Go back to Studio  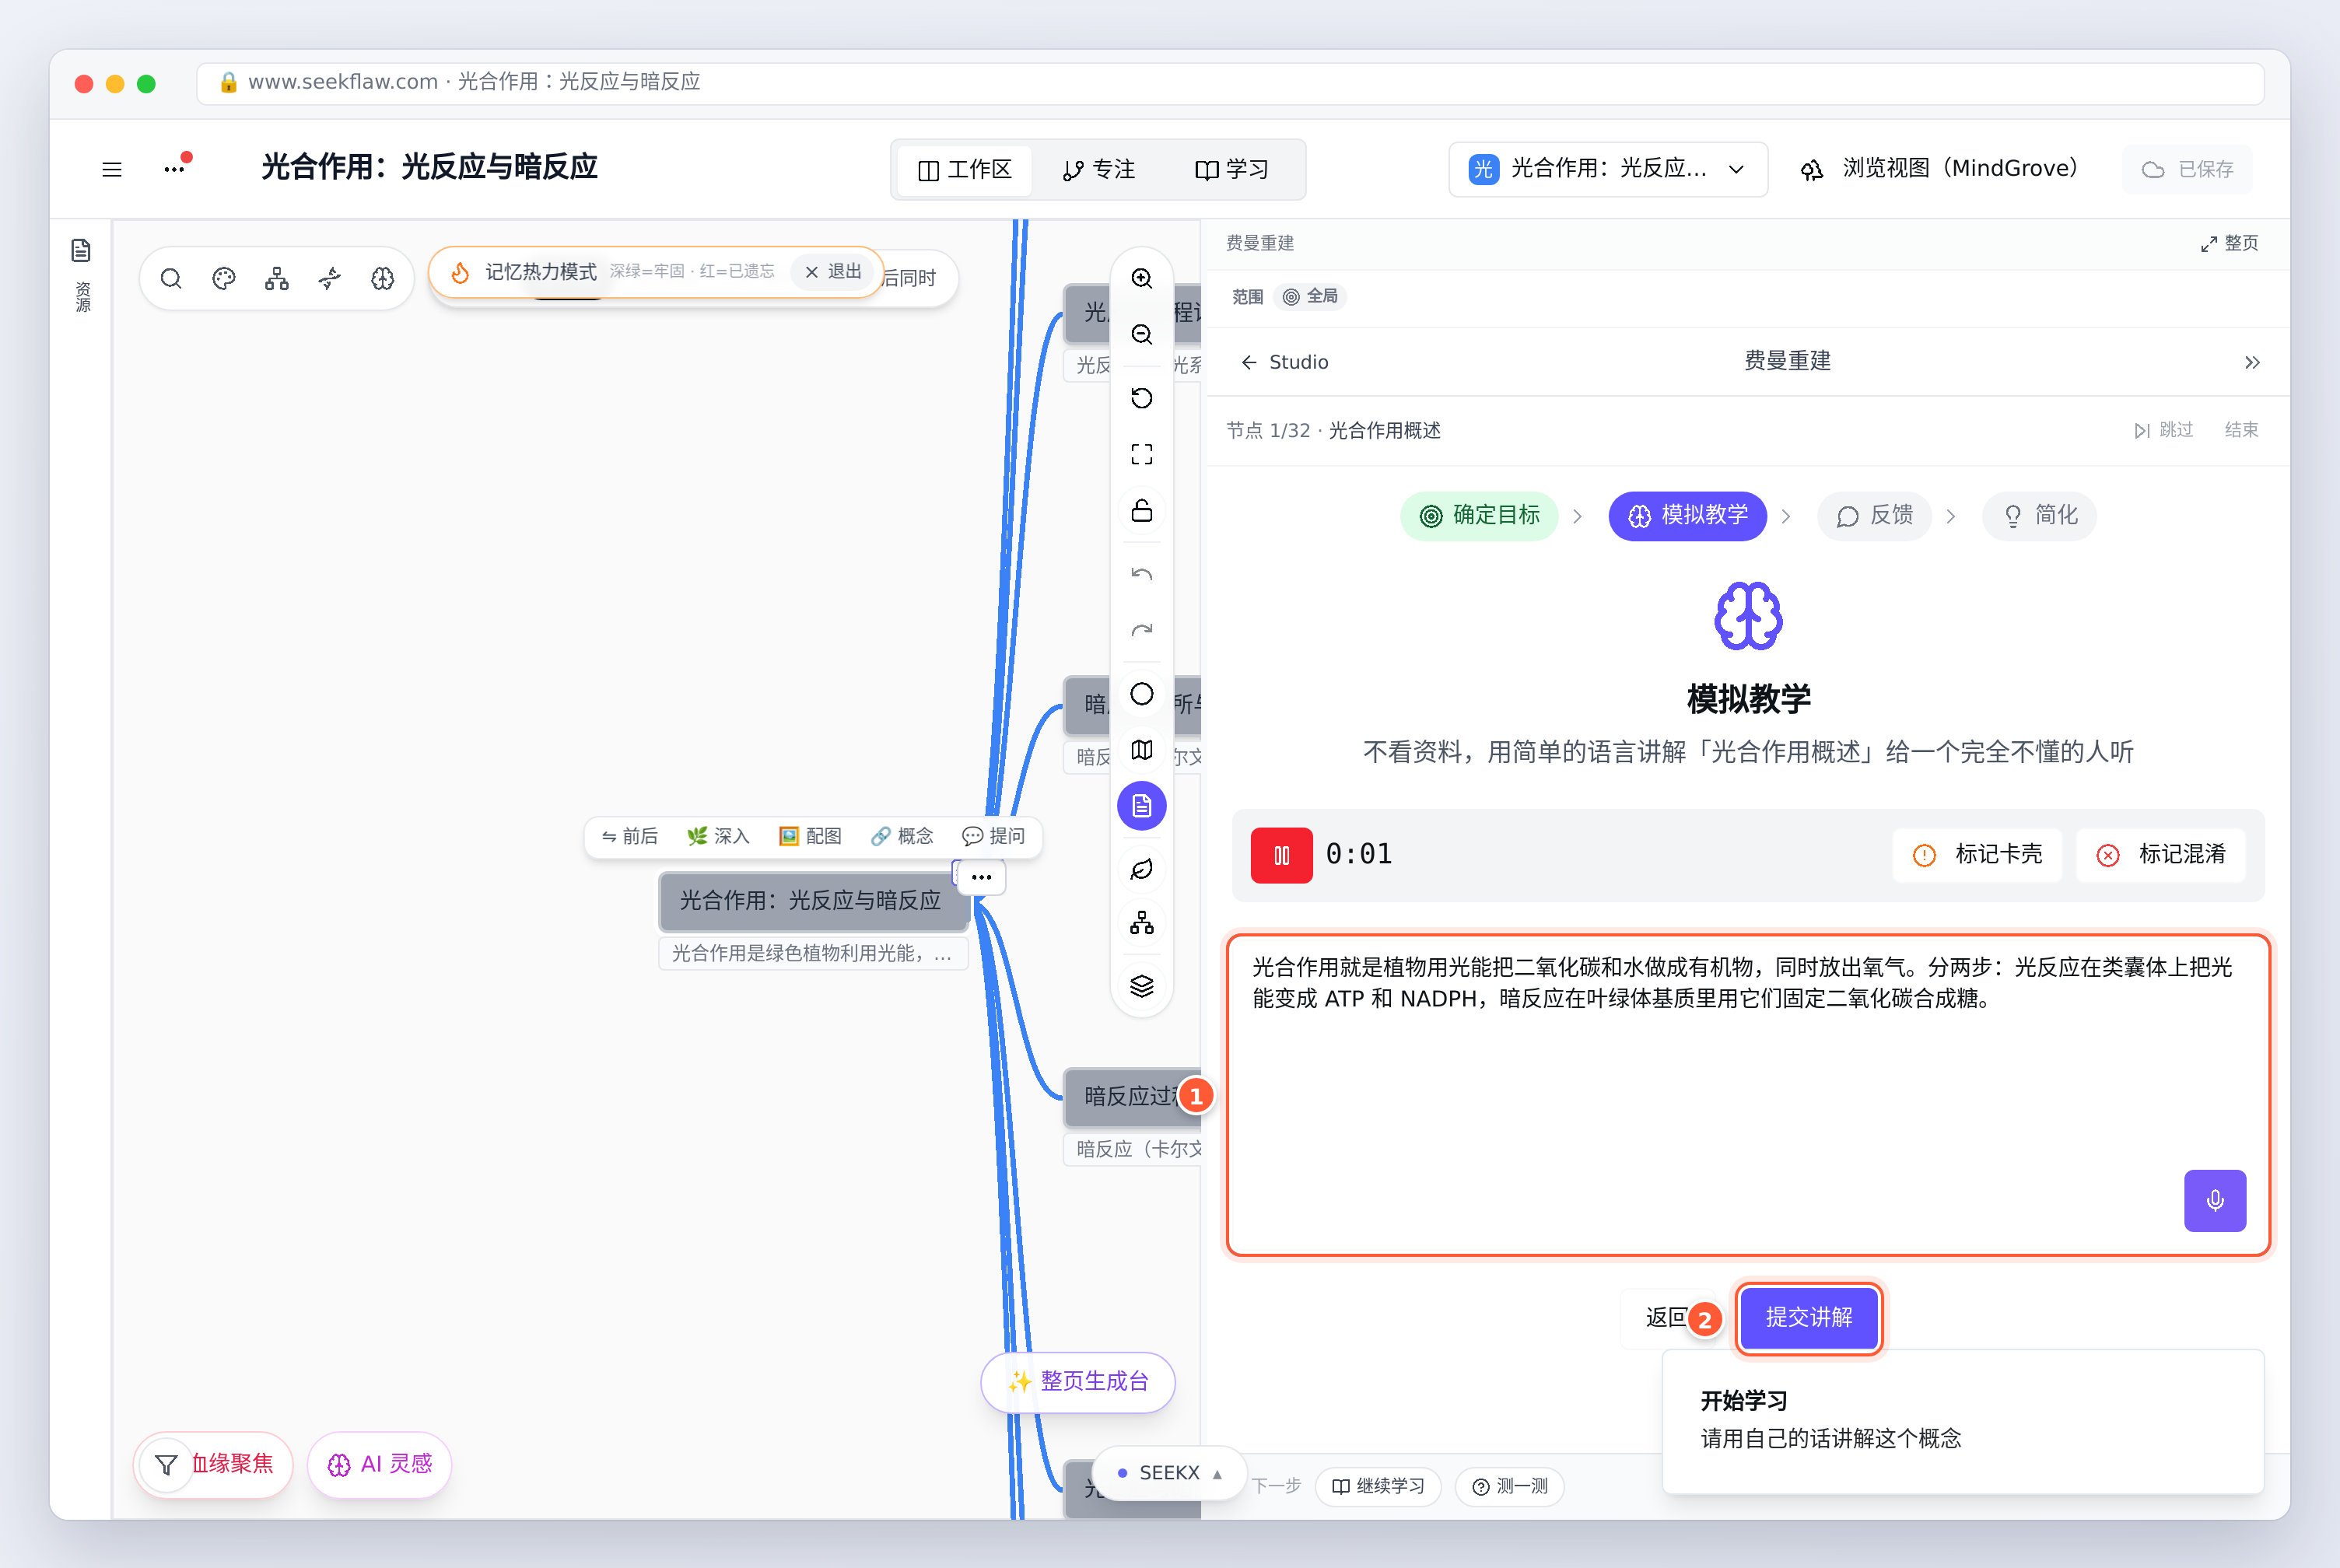tap(1285, 362)
